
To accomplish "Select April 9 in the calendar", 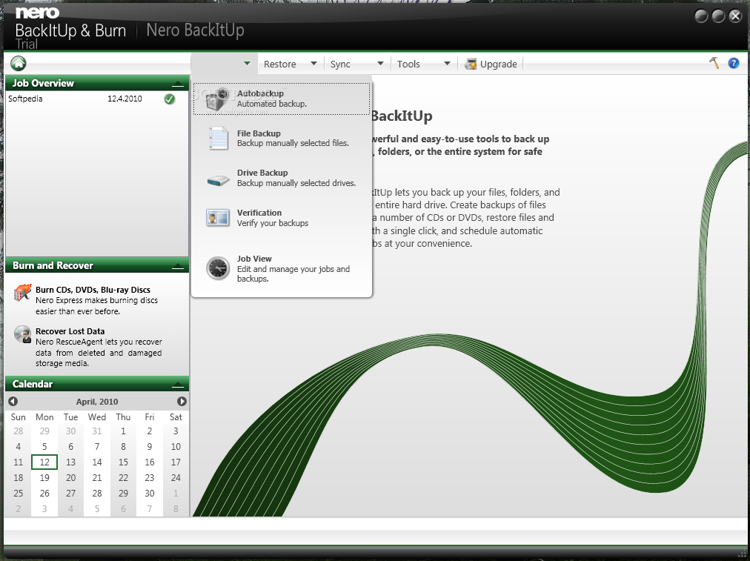I will (149, 447).
